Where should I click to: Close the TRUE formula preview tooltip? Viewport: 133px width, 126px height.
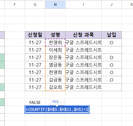tap(61, 102)
